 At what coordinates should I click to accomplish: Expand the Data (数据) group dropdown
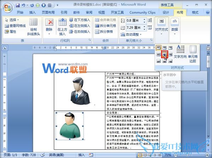175,26
